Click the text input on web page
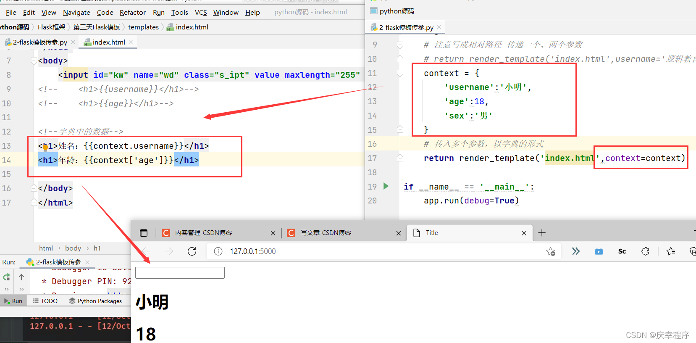696x343 pixels. tap(180, 273)
